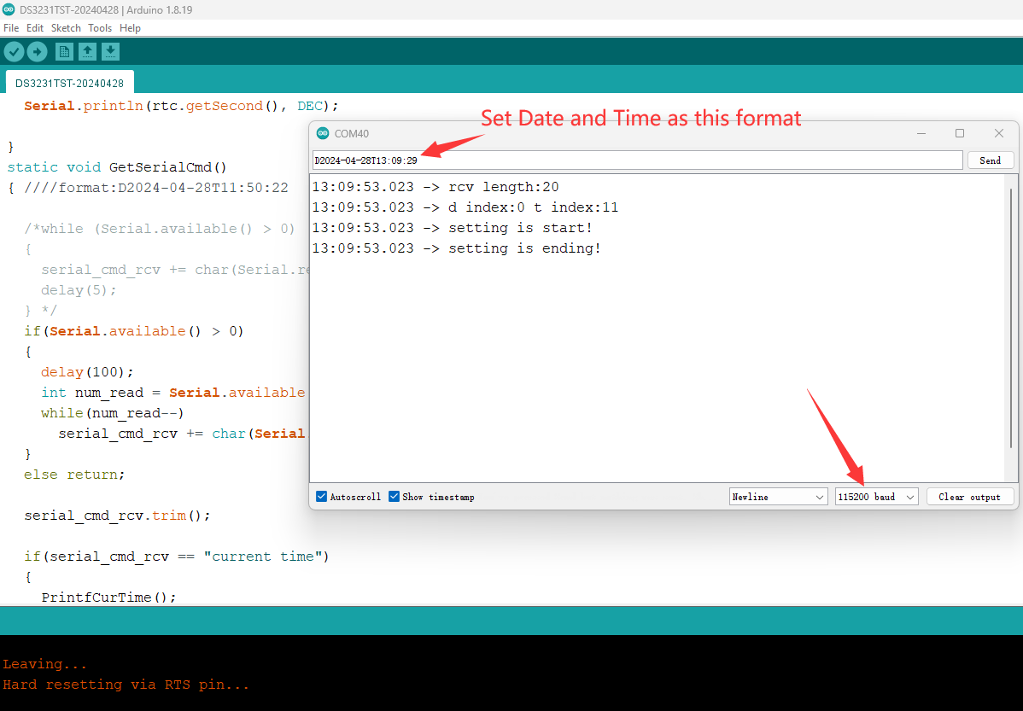
Task: Click the Verify sketch checkmark icon
Action: coord(14,52)
